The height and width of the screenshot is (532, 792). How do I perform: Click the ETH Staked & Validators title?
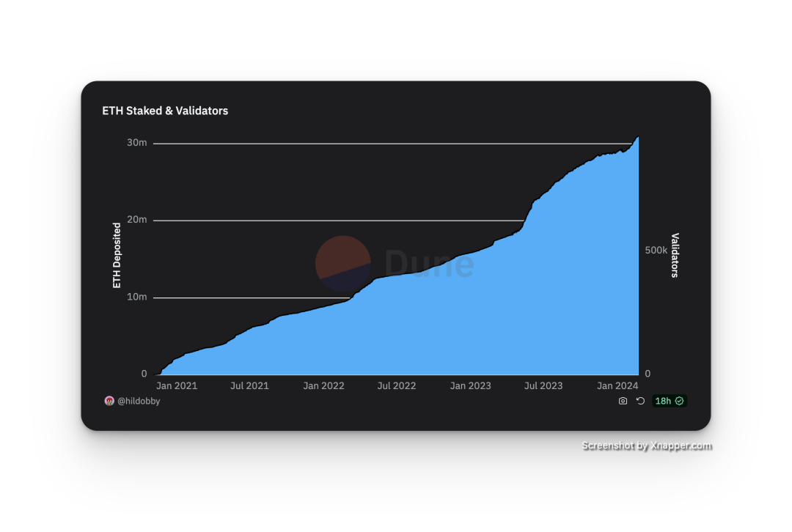tap(165, 111)
